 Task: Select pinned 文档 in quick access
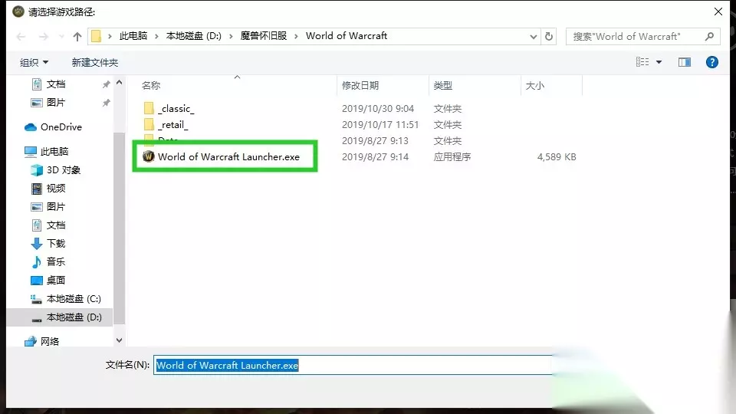coord(56,84)
